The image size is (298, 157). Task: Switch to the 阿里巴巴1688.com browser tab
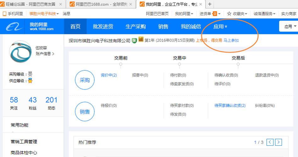101,4
